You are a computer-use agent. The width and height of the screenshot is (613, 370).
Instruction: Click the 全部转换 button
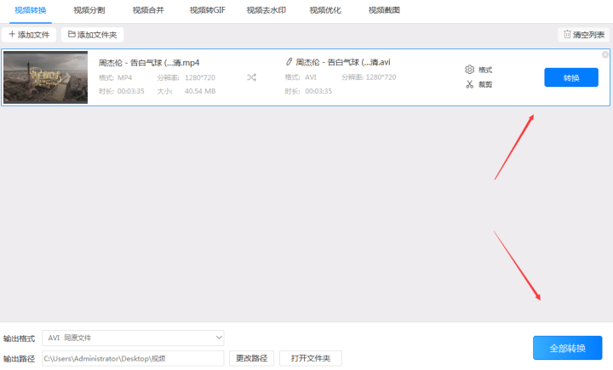tap(568, 348)
